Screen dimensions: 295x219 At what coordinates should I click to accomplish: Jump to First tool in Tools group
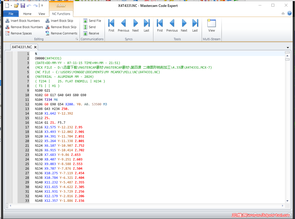pyautogui.click(x=160, y=26)
